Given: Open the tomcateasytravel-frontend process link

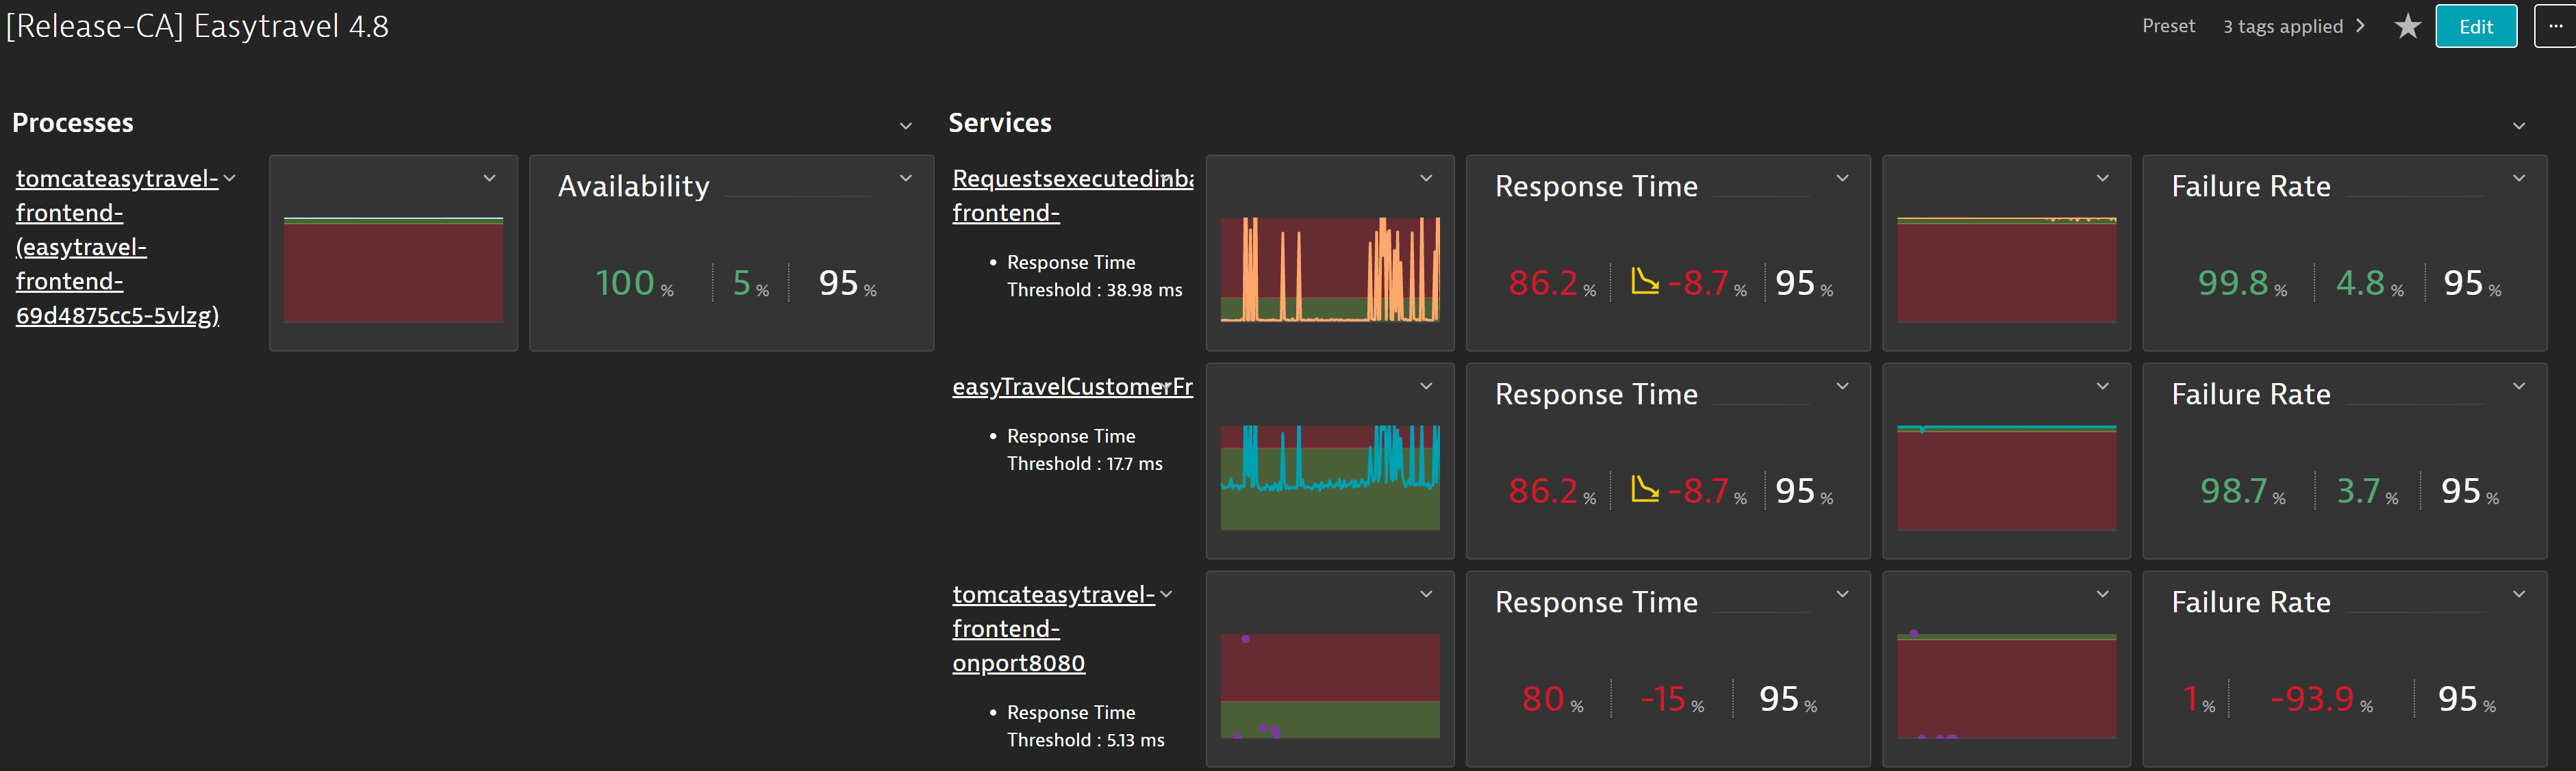Looking at the screenshot, I should [117, 247].
